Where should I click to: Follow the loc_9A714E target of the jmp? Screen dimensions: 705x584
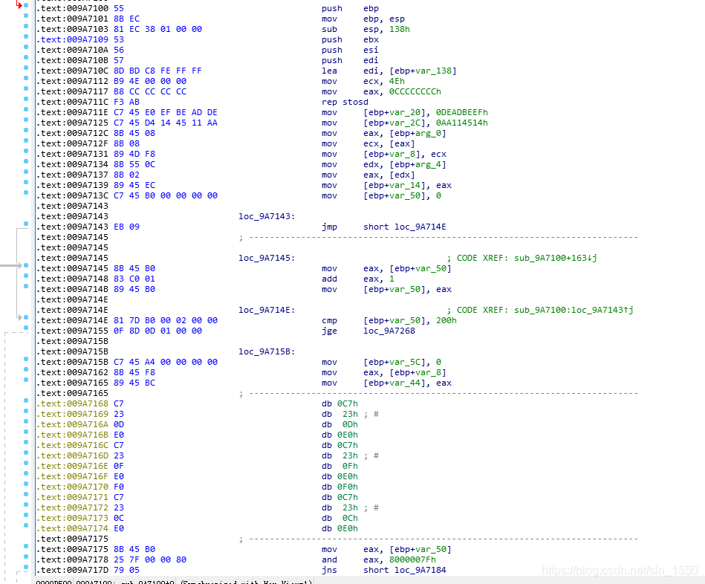tap(420, 227)
